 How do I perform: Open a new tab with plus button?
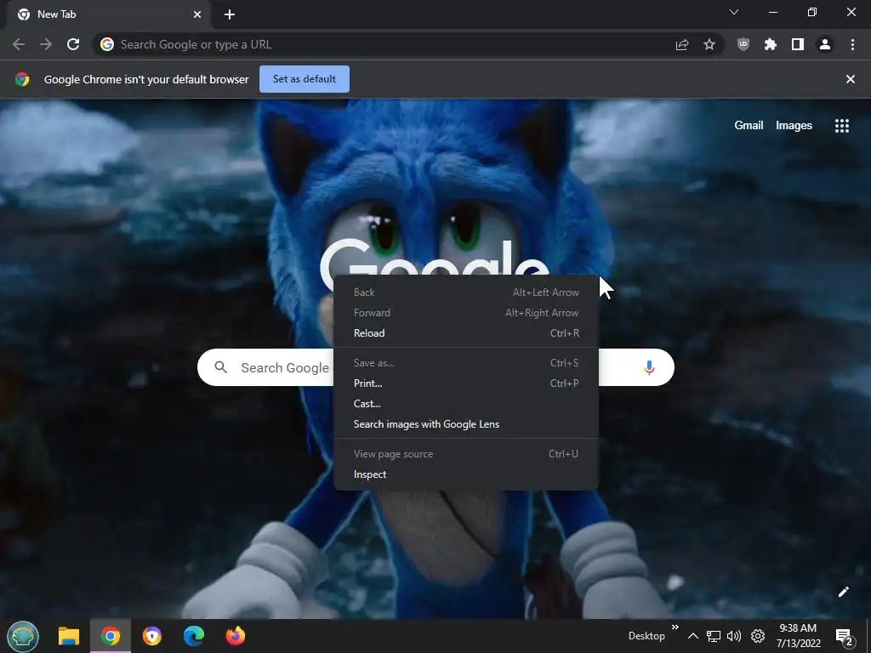(x=230, y=14)
